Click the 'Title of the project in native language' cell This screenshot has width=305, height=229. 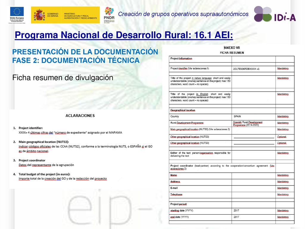[x=200, y=81]
